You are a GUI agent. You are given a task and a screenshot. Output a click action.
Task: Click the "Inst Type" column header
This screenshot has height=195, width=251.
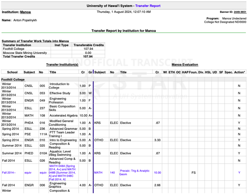(x=61, y=45)
